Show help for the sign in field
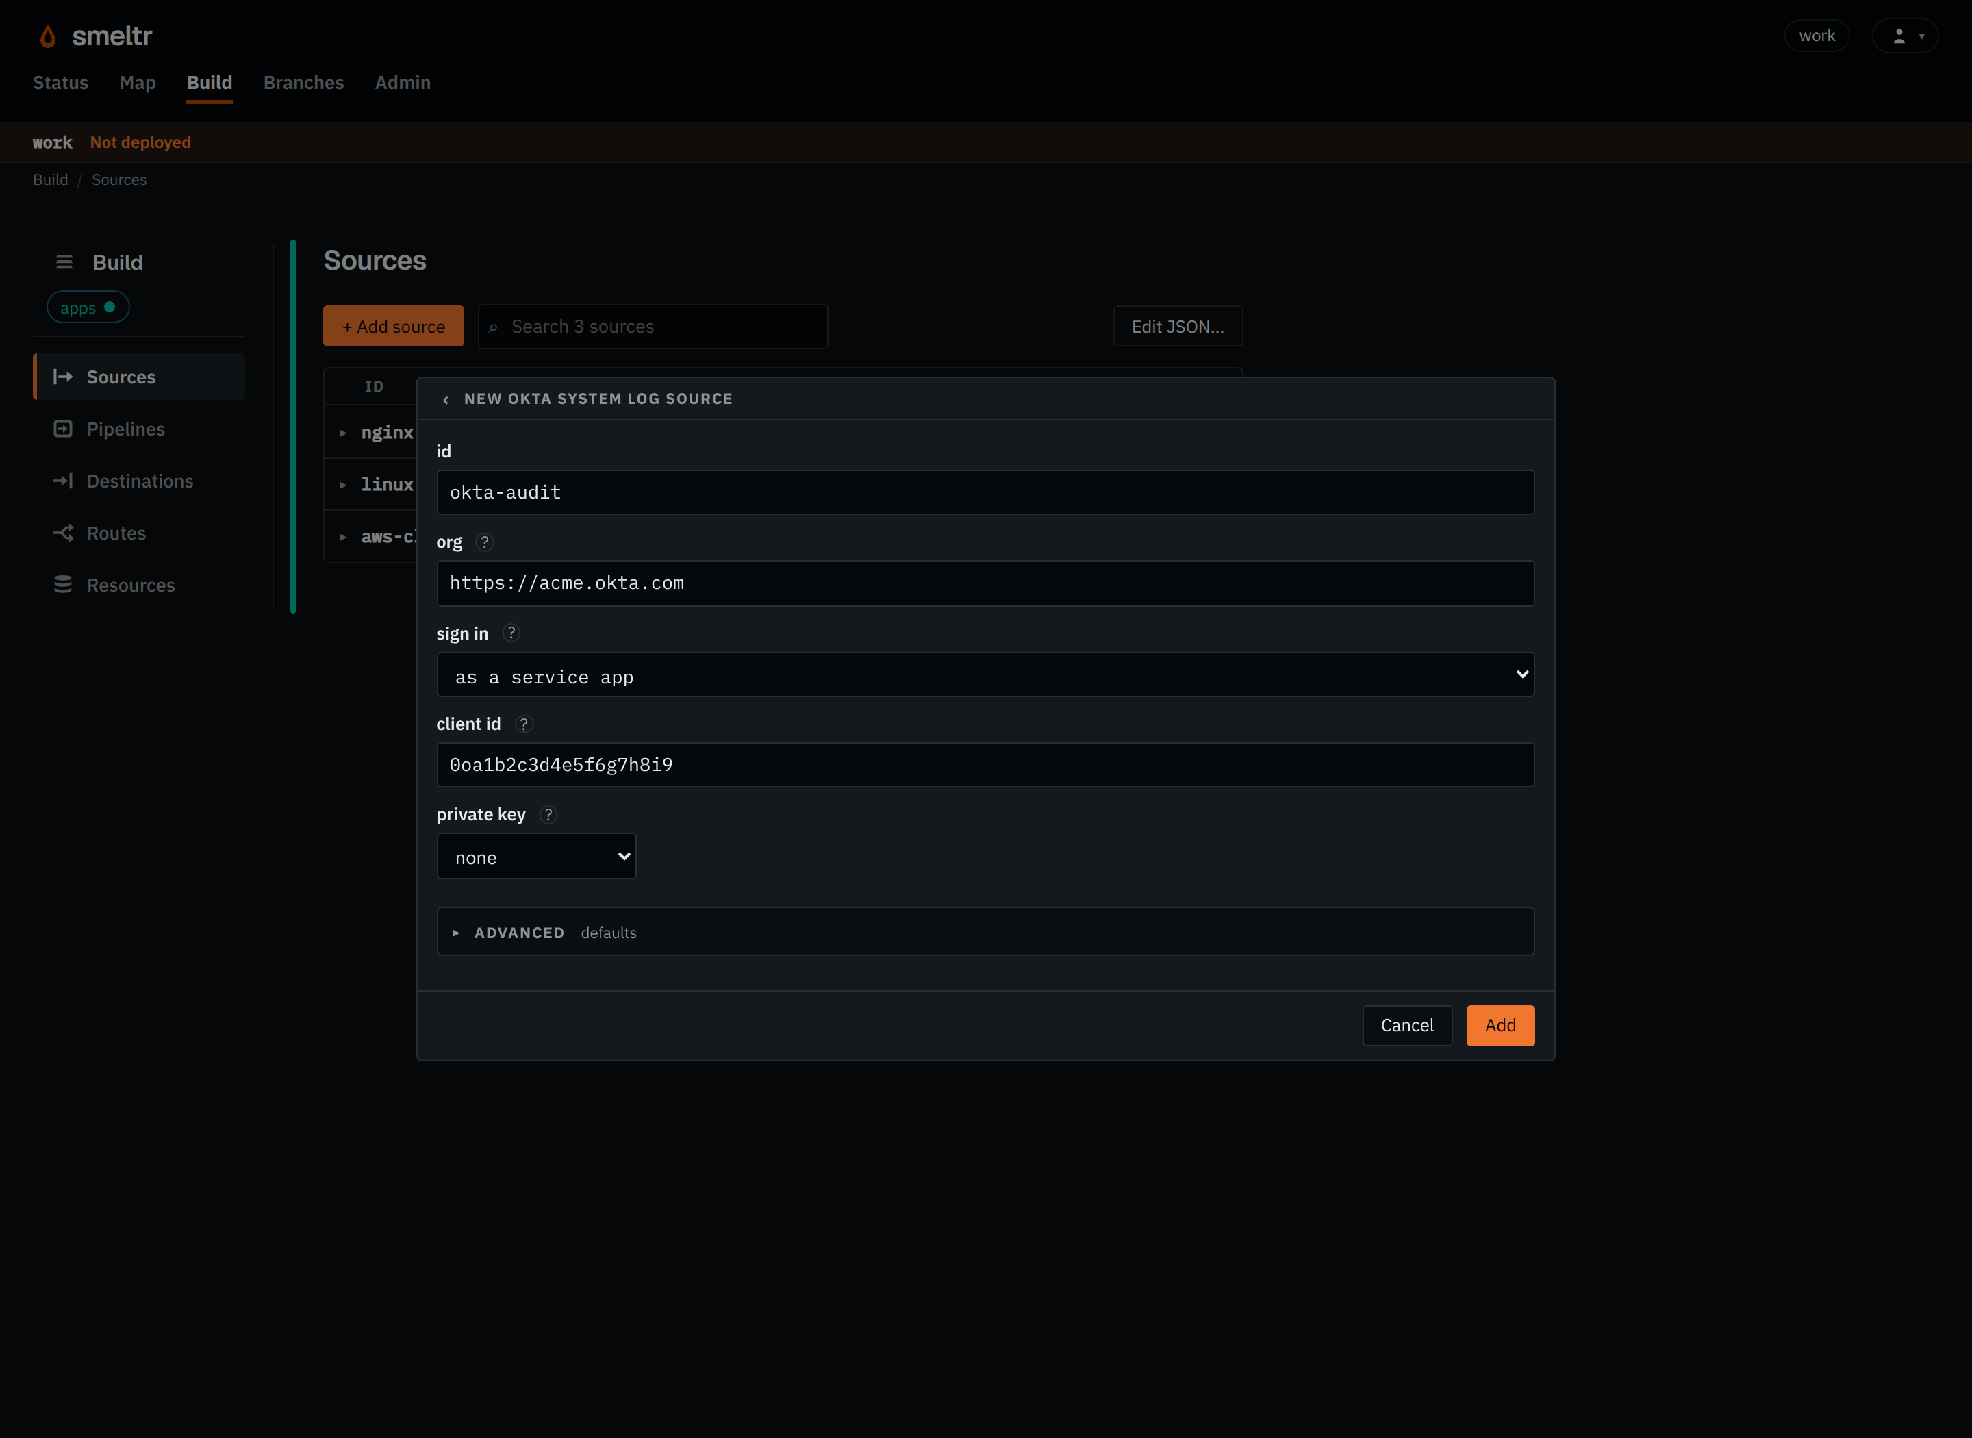 click(511, 633)
